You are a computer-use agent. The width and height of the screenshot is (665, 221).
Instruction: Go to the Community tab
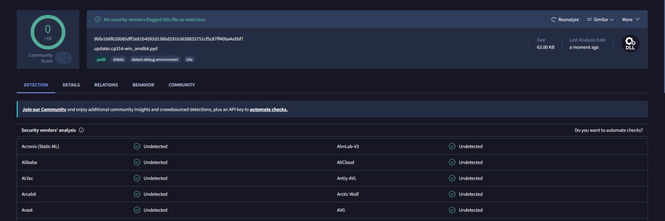coord(182,85)
